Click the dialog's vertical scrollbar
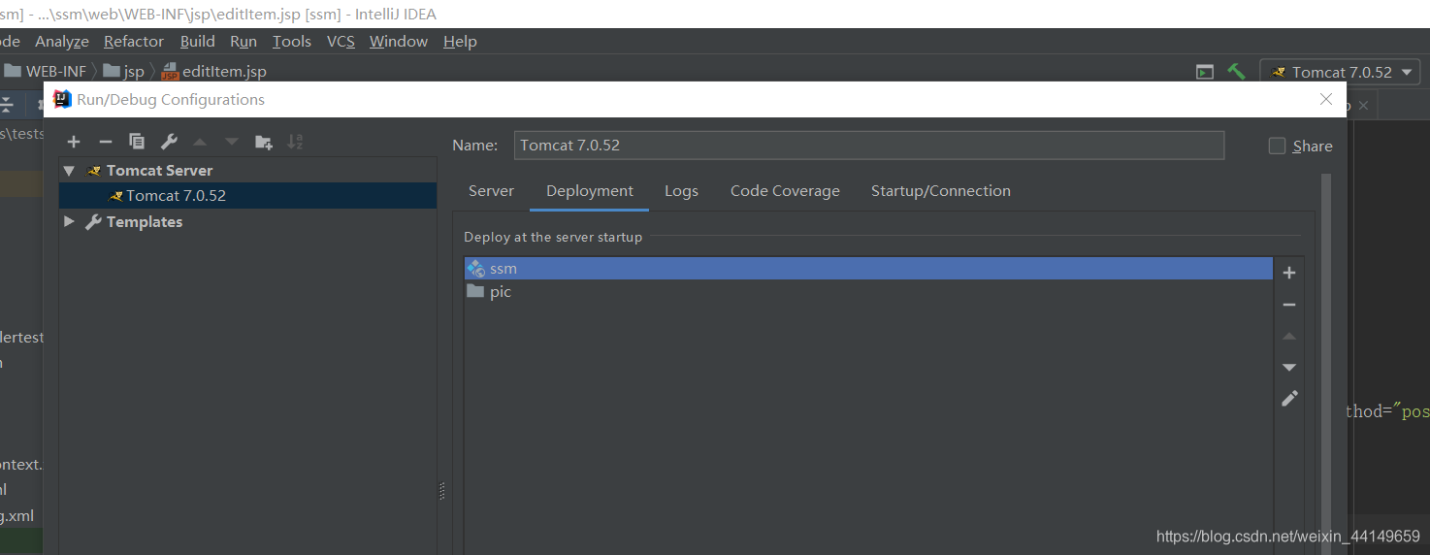The width and height of the screenshot is (1430, 555). [1326, 364]
